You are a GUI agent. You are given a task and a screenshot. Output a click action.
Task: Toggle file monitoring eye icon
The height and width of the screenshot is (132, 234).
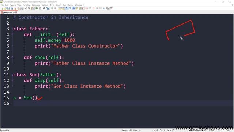pyautogui.click(x=90, y=8)
